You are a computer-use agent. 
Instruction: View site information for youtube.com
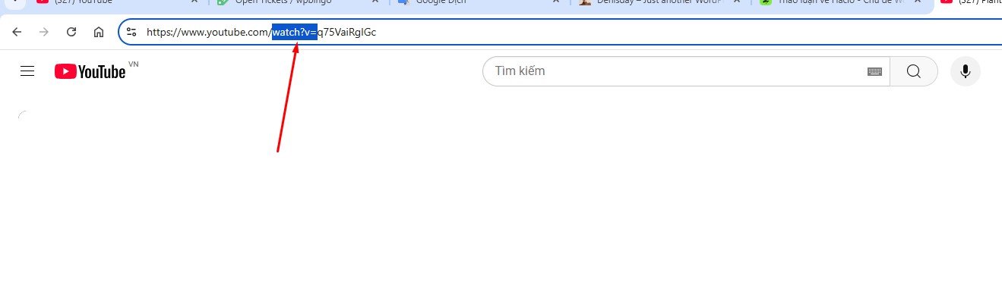click(131, 32)
